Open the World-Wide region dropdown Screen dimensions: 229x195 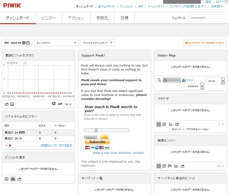pos(194,86)
